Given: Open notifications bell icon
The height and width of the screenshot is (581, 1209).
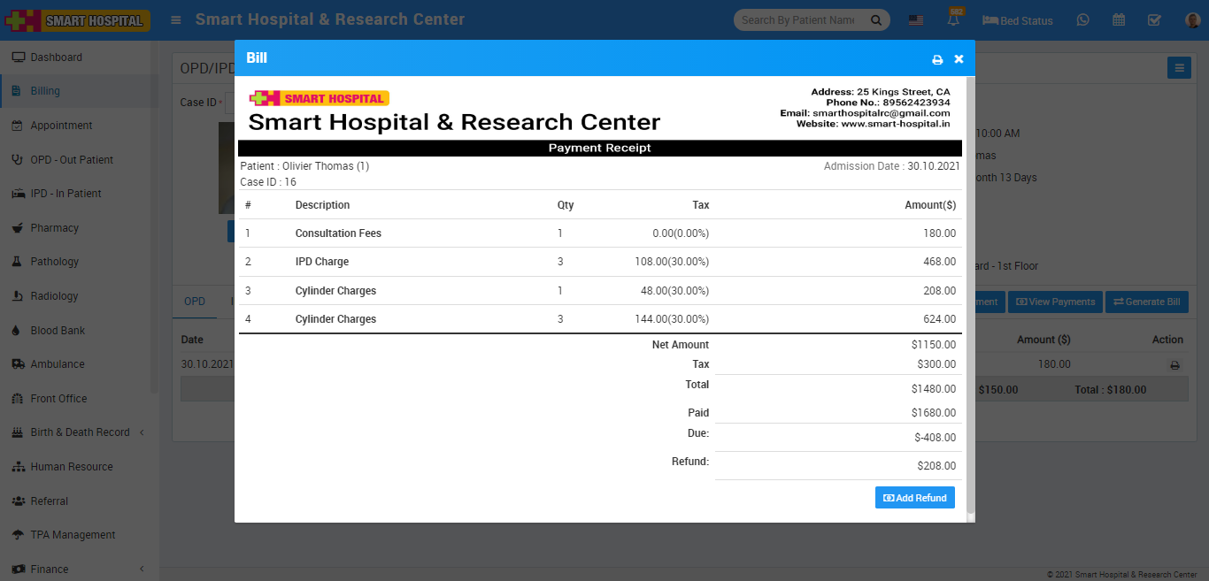Looking at the screenshot, I should (x=953, y=19).
